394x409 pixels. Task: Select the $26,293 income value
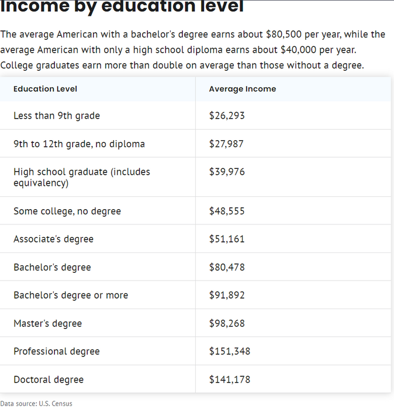tap(227, 116)
